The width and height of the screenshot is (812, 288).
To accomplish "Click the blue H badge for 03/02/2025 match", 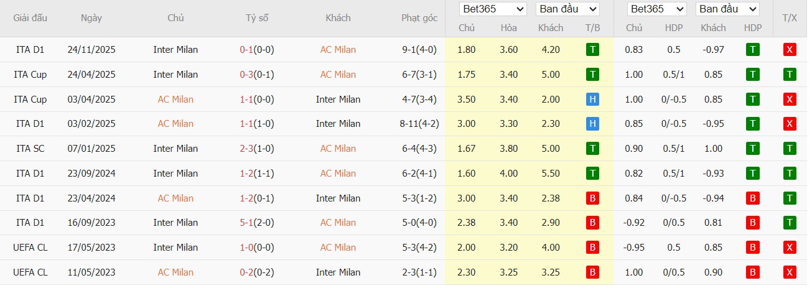I will click(592, 124).
